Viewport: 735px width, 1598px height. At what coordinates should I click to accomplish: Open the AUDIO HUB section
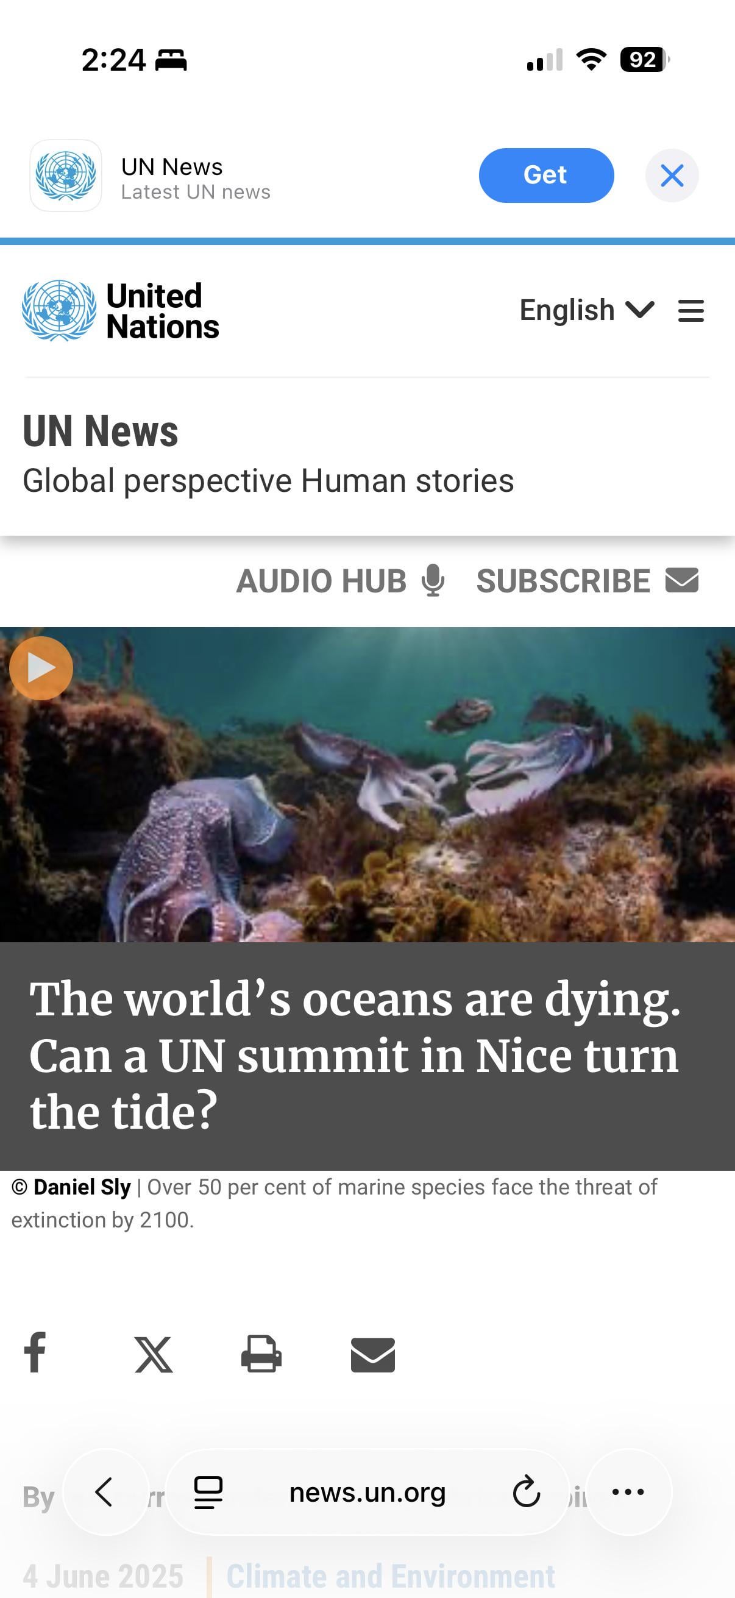(341, 581)
